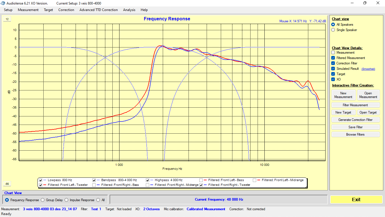Select the Frequency Response radio button
The height and width of the screenshot is (217, 385).
click(x=7, y=200)
